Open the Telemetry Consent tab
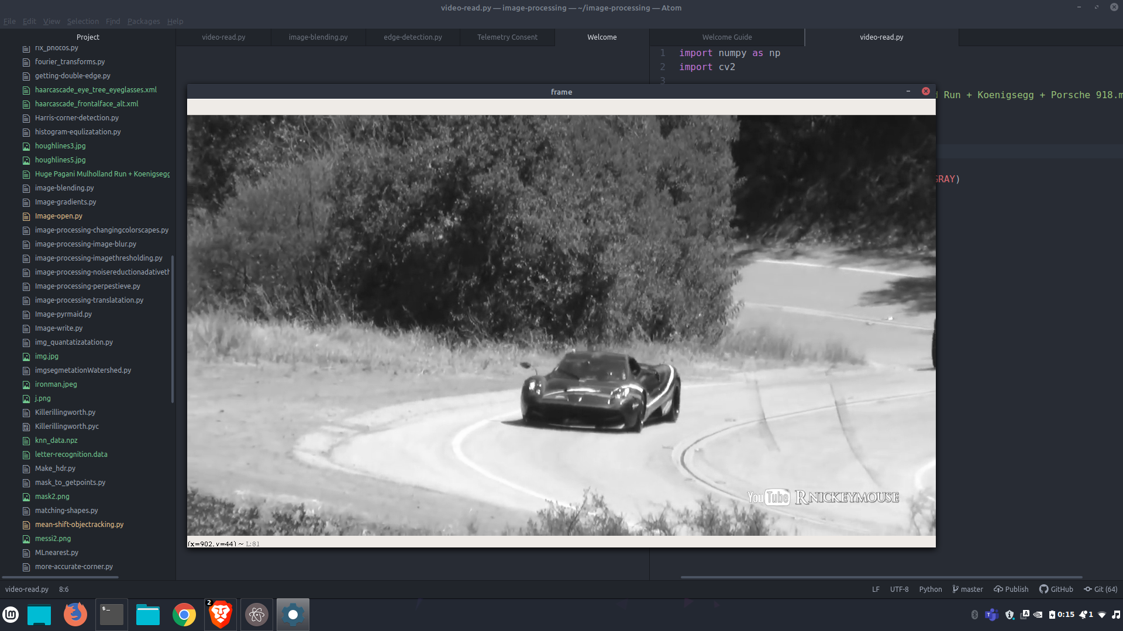Viewport: 1123px width, 631px height. pos(507,37)
